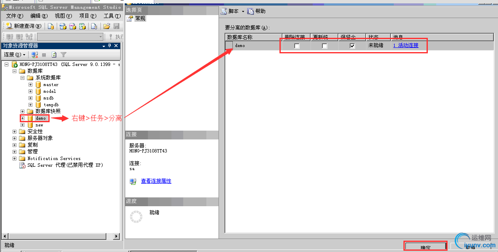Expand the tempdb database node
Image resolution: width=498 pixels, height=252 pixels.
31,105
